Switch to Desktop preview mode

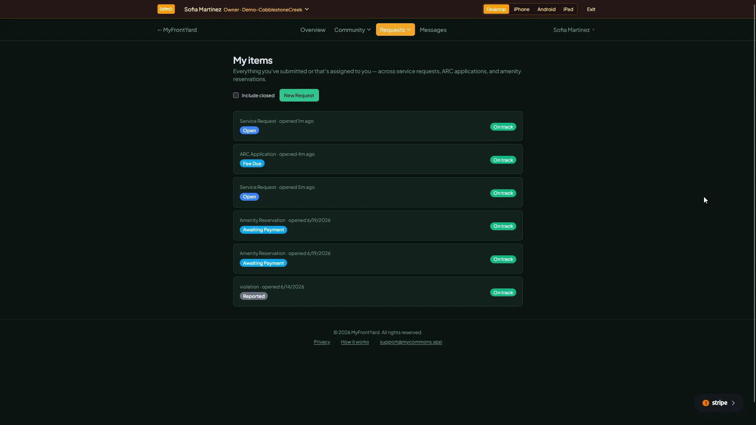pos(496,9)
